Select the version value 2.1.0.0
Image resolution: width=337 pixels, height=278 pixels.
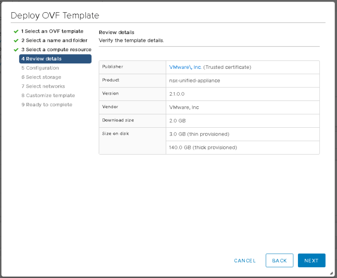(x=177, y=94)
